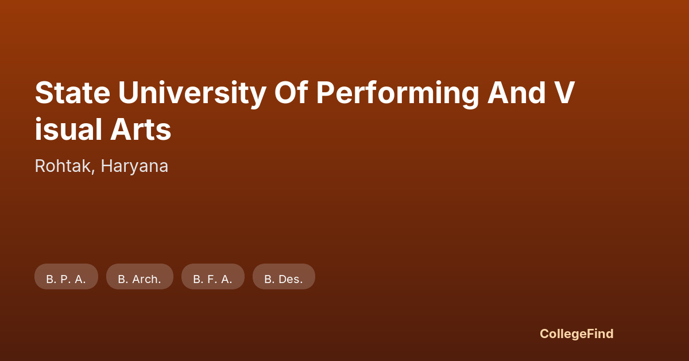Choose the B. Des. course chip
Viewport: 689px width, 361px height.
tap(284, 277)
